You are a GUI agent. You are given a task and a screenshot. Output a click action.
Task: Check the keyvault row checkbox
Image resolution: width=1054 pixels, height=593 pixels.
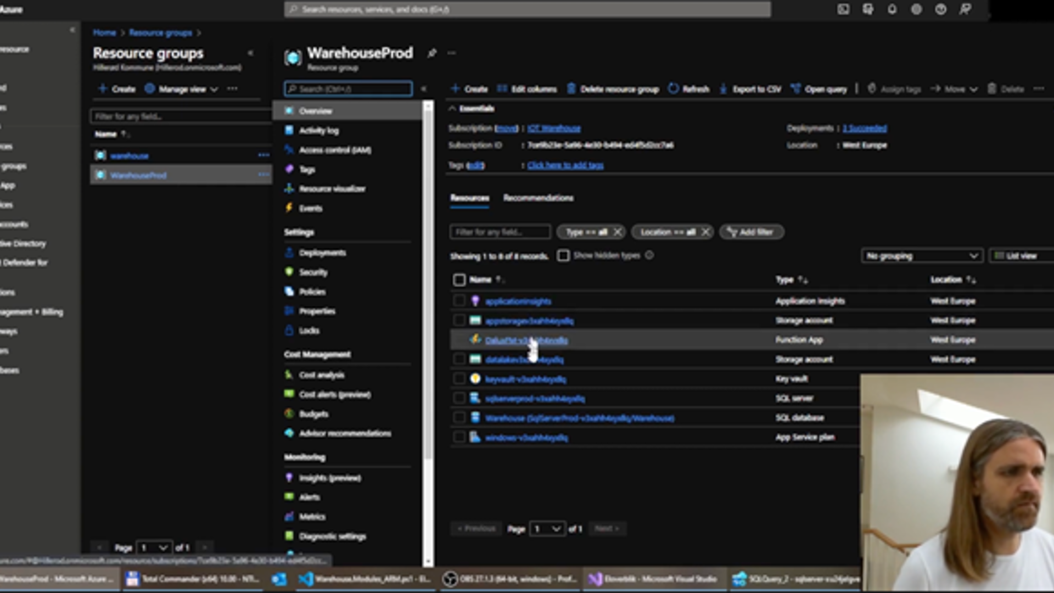coord(459,378)
